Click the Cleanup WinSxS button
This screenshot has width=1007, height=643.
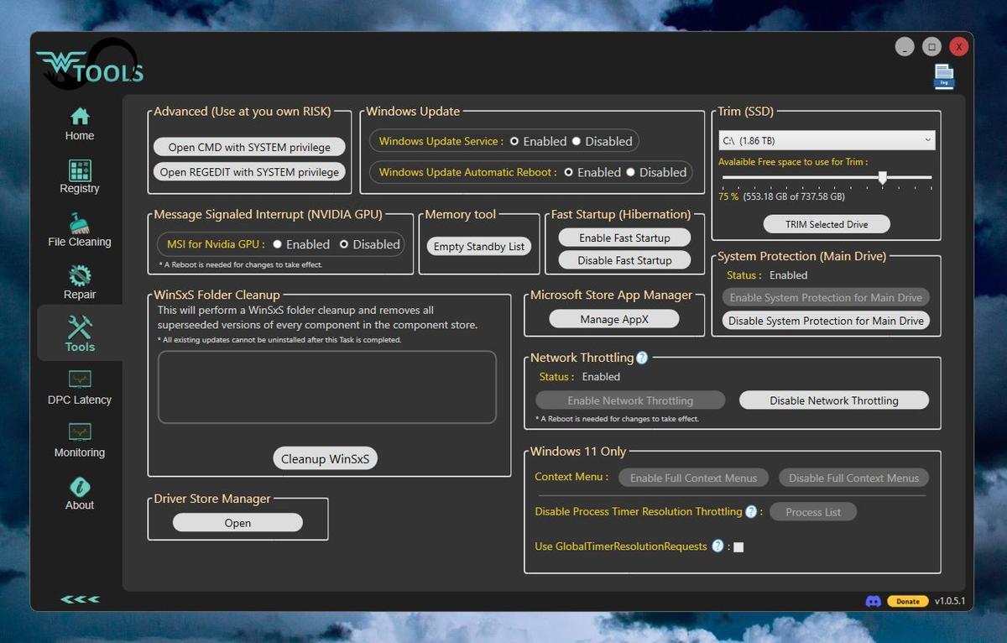(x=326, y=458)
